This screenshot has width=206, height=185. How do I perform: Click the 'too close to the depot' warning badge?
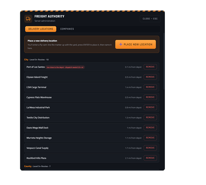coord(65,67)
